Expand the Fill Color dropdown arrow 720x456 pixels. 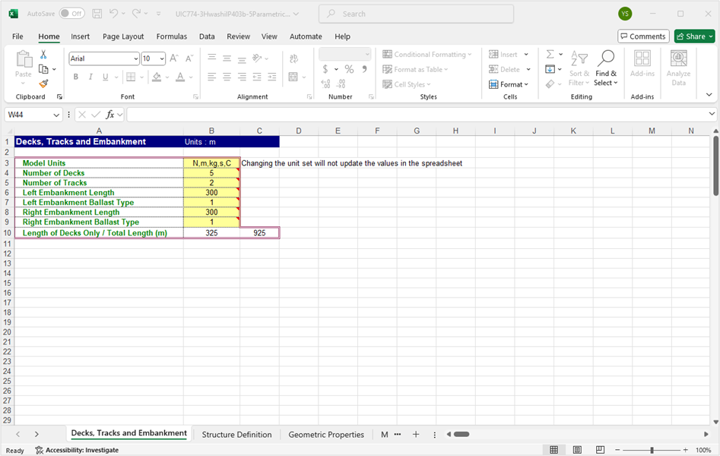pyautogui.click(x=167, y=77)
